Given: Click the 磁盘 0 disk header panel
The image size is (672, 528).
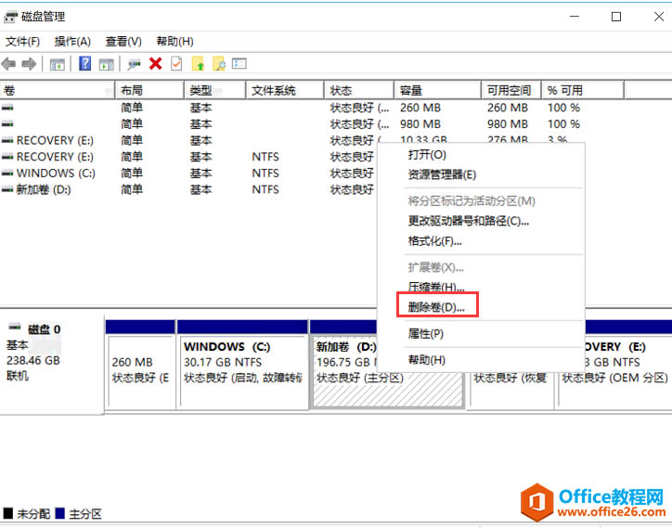Looking at the screenshot, I should (51, 365).
